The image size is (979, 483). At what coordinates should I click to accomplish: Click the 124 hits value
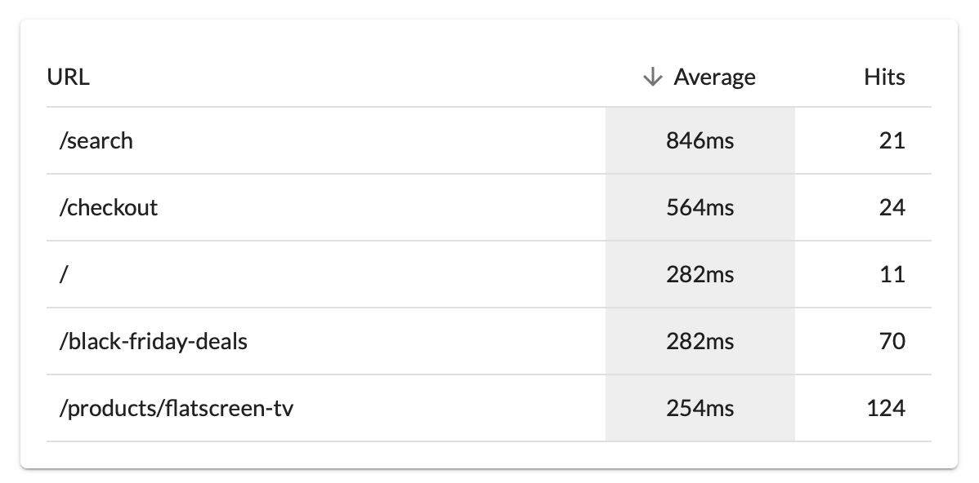[x=886, y=408]
